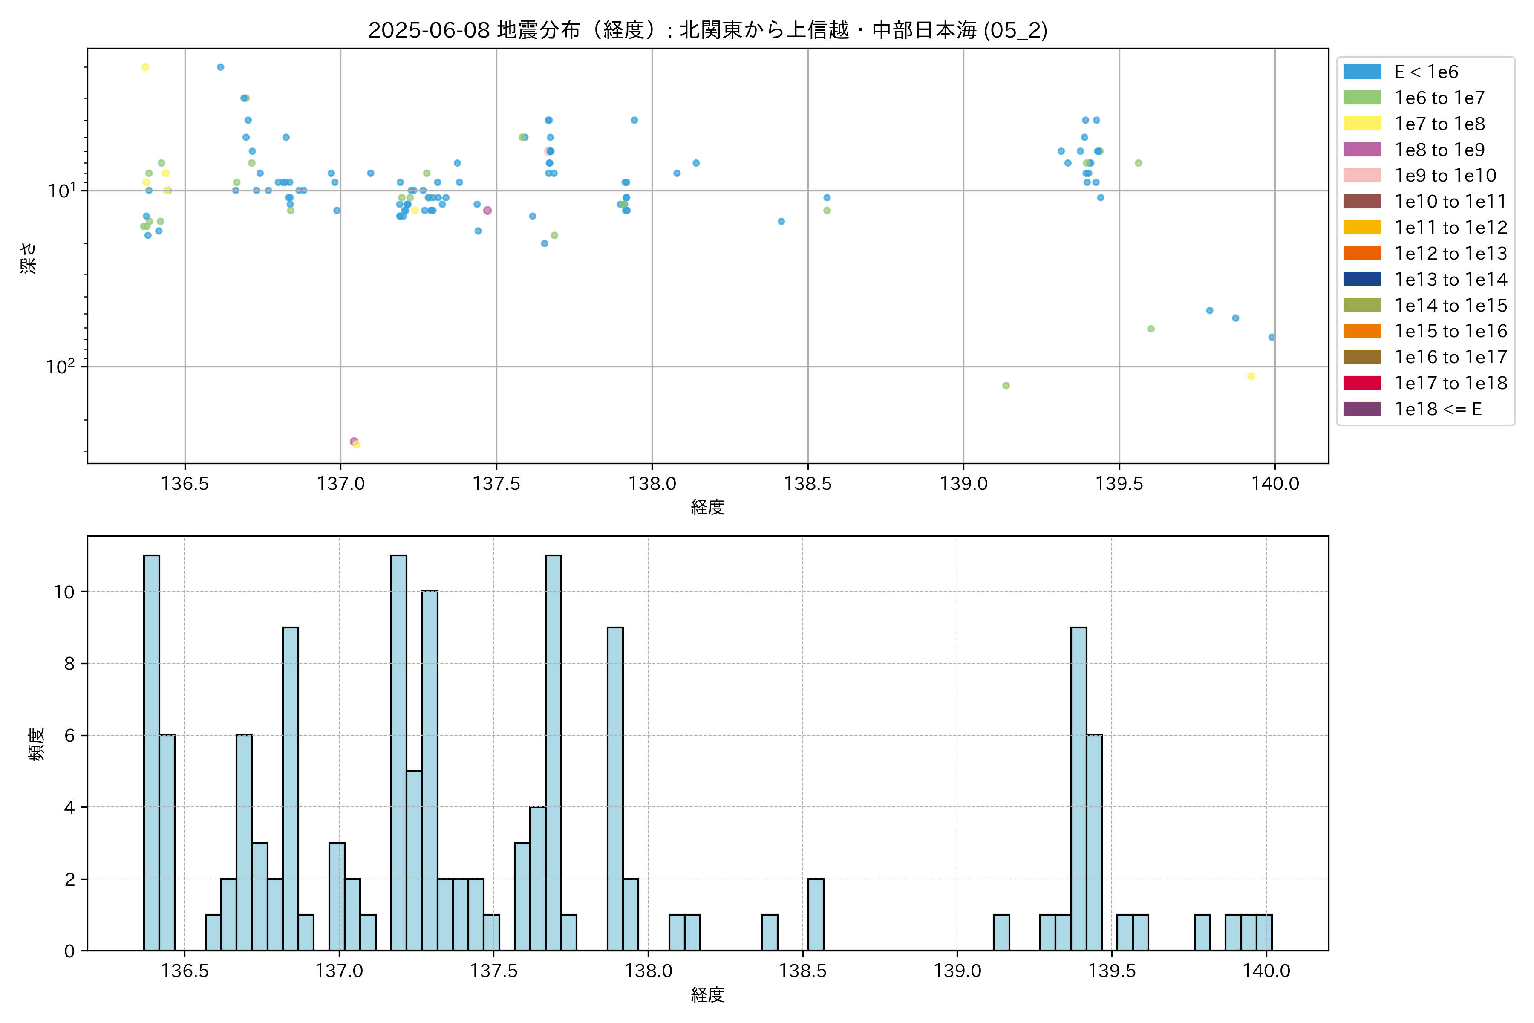Click the histogram bar of height 10
The height and width of the screenshot is (1023, 1534).
(429, 770)
